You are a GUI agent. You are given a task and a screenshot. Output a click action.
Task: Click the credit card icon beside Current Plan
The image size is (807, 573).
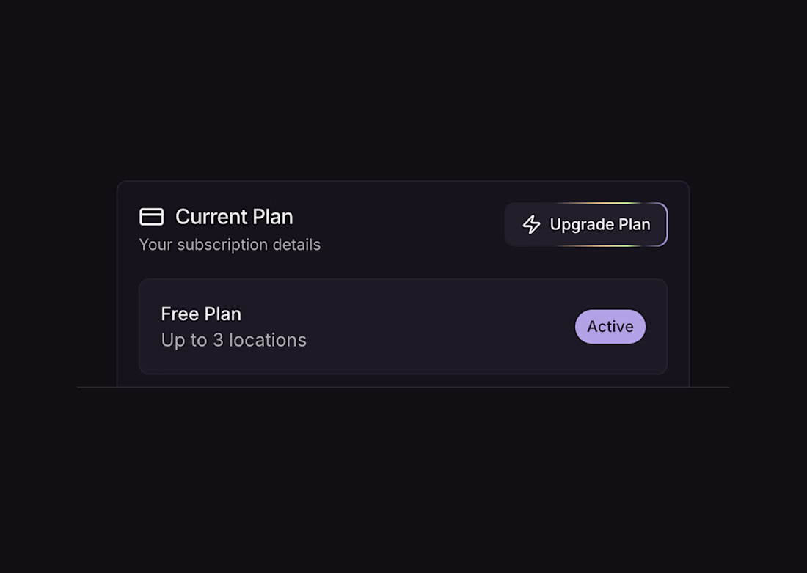[x=152, y=217]
